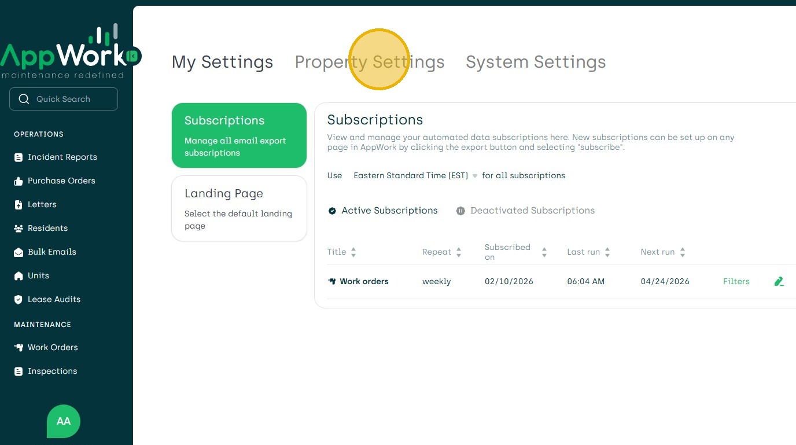This screenshot has width=796, height=445.
Task: Open the Residents page
Action: 48,229
